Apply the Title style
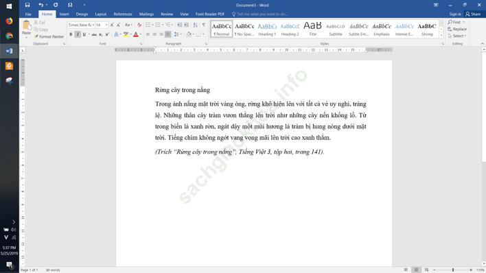Viewport: 486px width, 273px height. pyautogui.click(x=313, y=29)
